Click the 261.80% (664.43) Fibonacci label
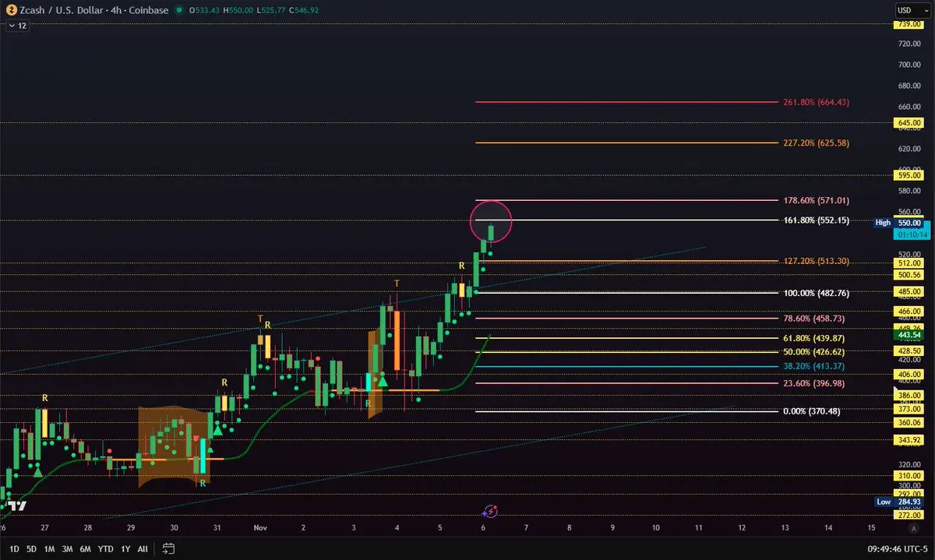Viewport: 935px width, 560px height. (816, 103)
